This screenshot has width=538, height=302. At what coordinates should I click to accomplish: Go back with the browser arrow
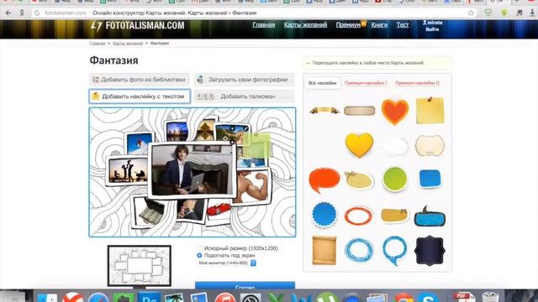pyautogui.click(x=8, y=13)
